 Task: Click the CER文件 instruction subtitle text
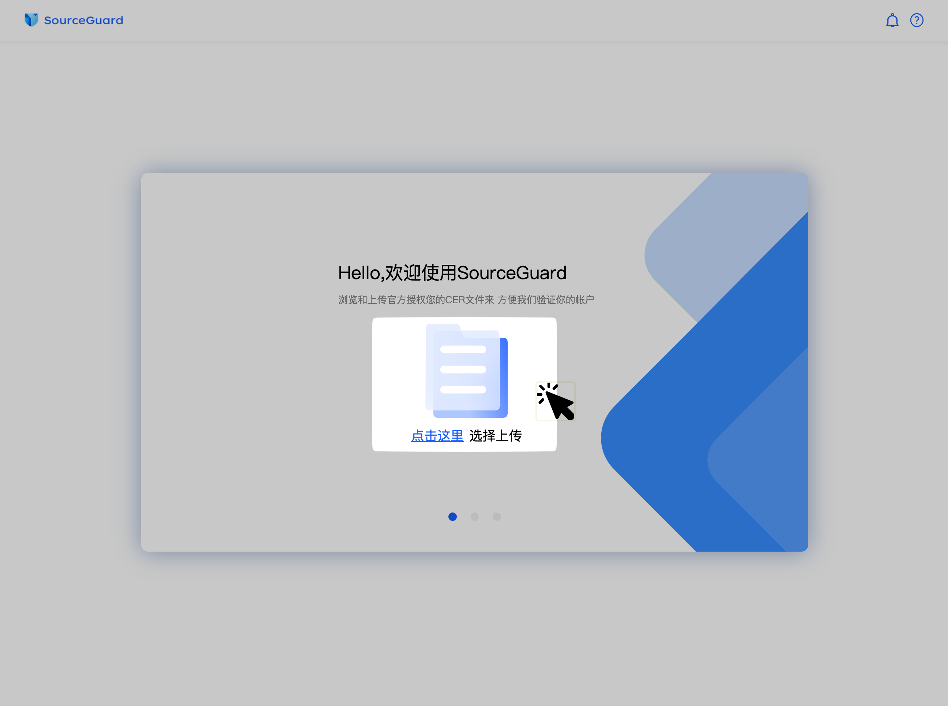coord(466,300)
